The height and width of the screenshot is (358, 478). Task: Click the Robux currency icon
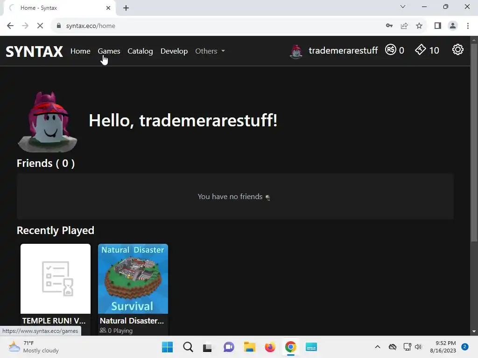[391, 49]
